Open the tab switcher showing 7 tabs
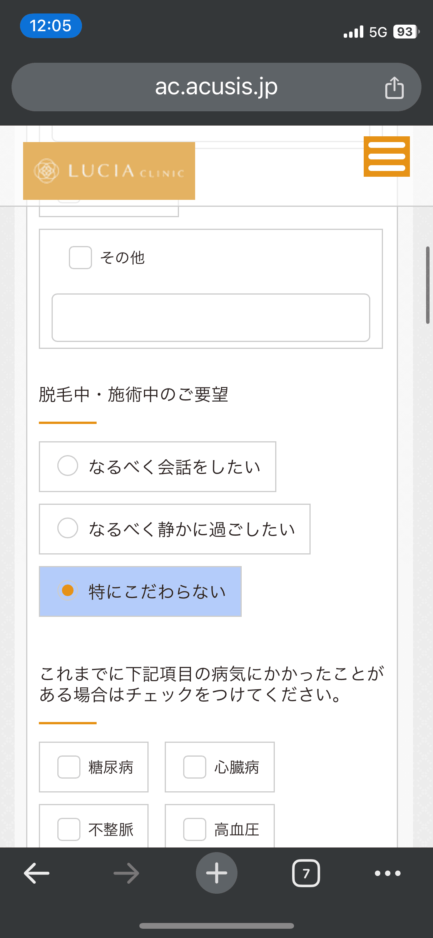 [x=306, y=873]
